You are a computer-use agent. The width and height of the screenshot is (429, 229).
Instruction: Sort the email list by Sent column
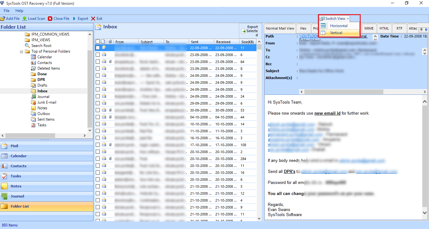tap(201, 42)
